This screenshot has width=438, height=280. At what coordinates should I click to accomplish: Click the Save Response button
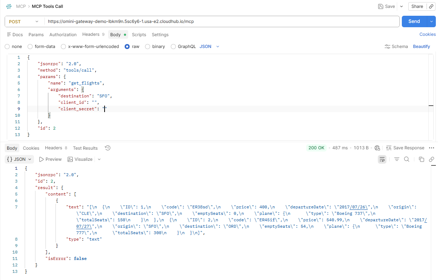tap(405, 148)
